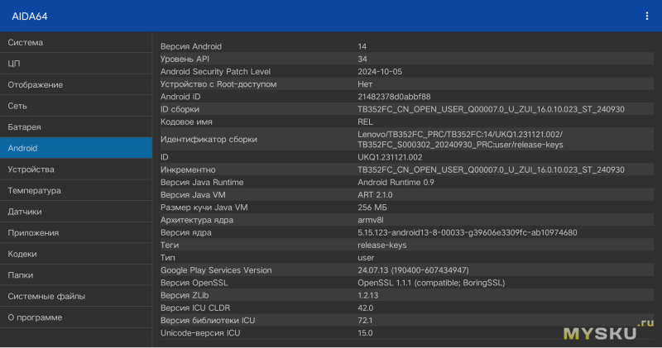Open the Система section
This screenshot has width=662, height=348.
tap(76, 42)
